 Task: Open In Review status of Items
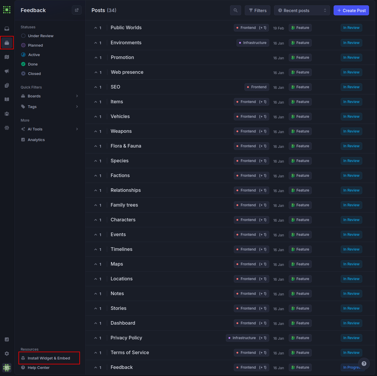[351, 102]
